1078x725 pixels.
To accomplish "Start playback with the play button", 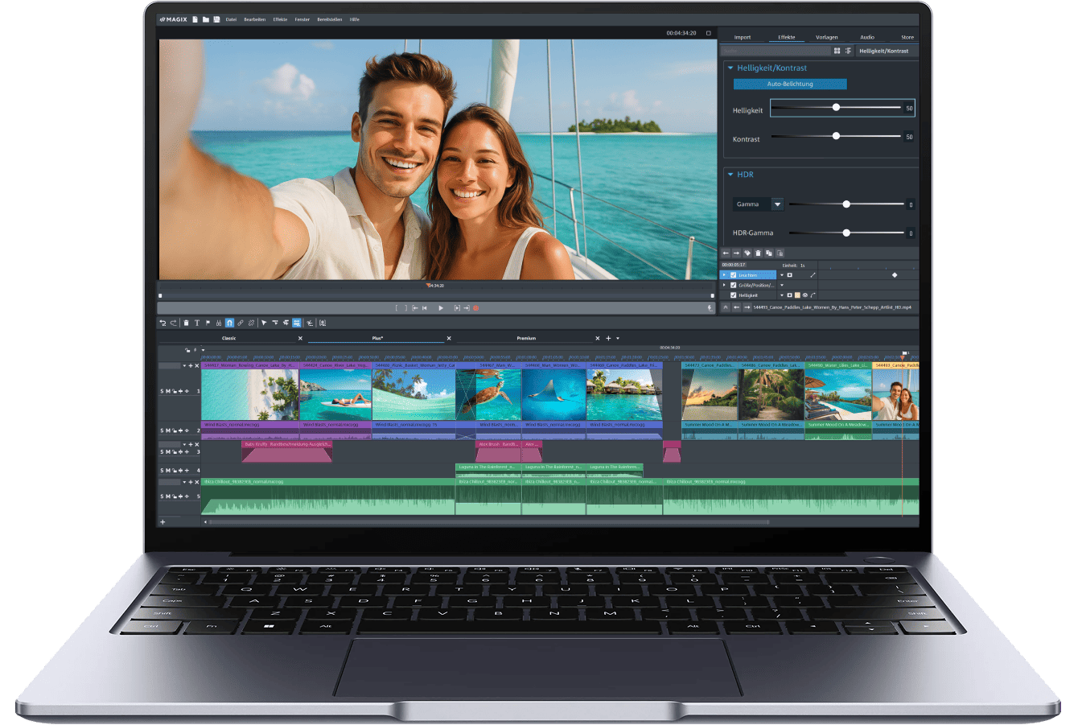I will click(x=441, y=308).
